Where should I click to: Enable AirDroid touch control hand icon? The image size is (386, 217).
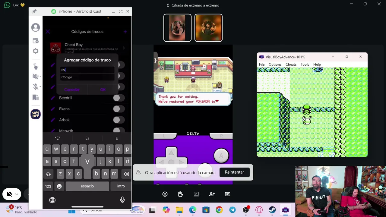click(36, 66)
